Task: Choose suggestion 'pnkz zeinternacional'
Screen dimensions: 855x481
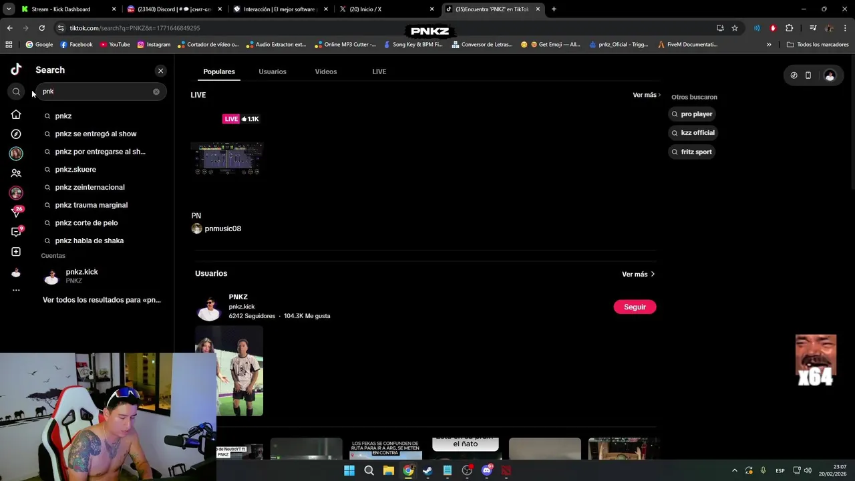Action: coord(90,187)
